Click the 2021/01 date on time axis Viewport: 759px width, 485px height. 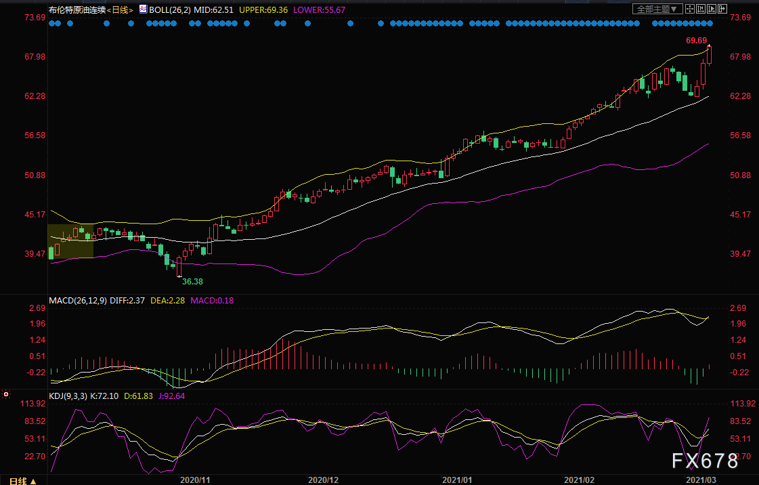tap(457, 480)
